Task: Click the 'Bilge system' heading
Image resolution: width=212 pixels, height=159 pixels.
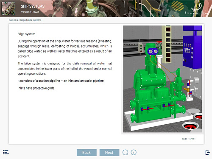Action: (26, 34)
